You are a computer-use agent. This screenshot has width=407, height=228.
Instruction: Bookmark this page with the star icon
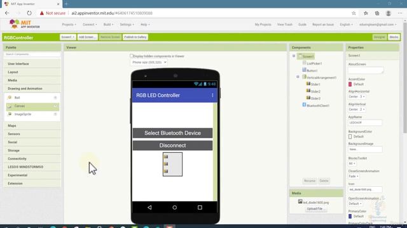[x=354, y=13]
